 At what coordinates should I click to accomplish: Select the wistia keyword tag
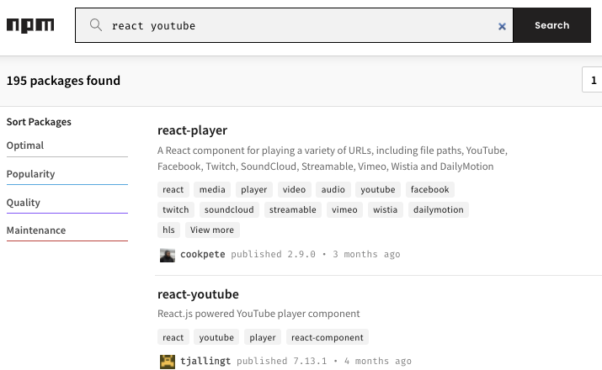pos(386,209)
